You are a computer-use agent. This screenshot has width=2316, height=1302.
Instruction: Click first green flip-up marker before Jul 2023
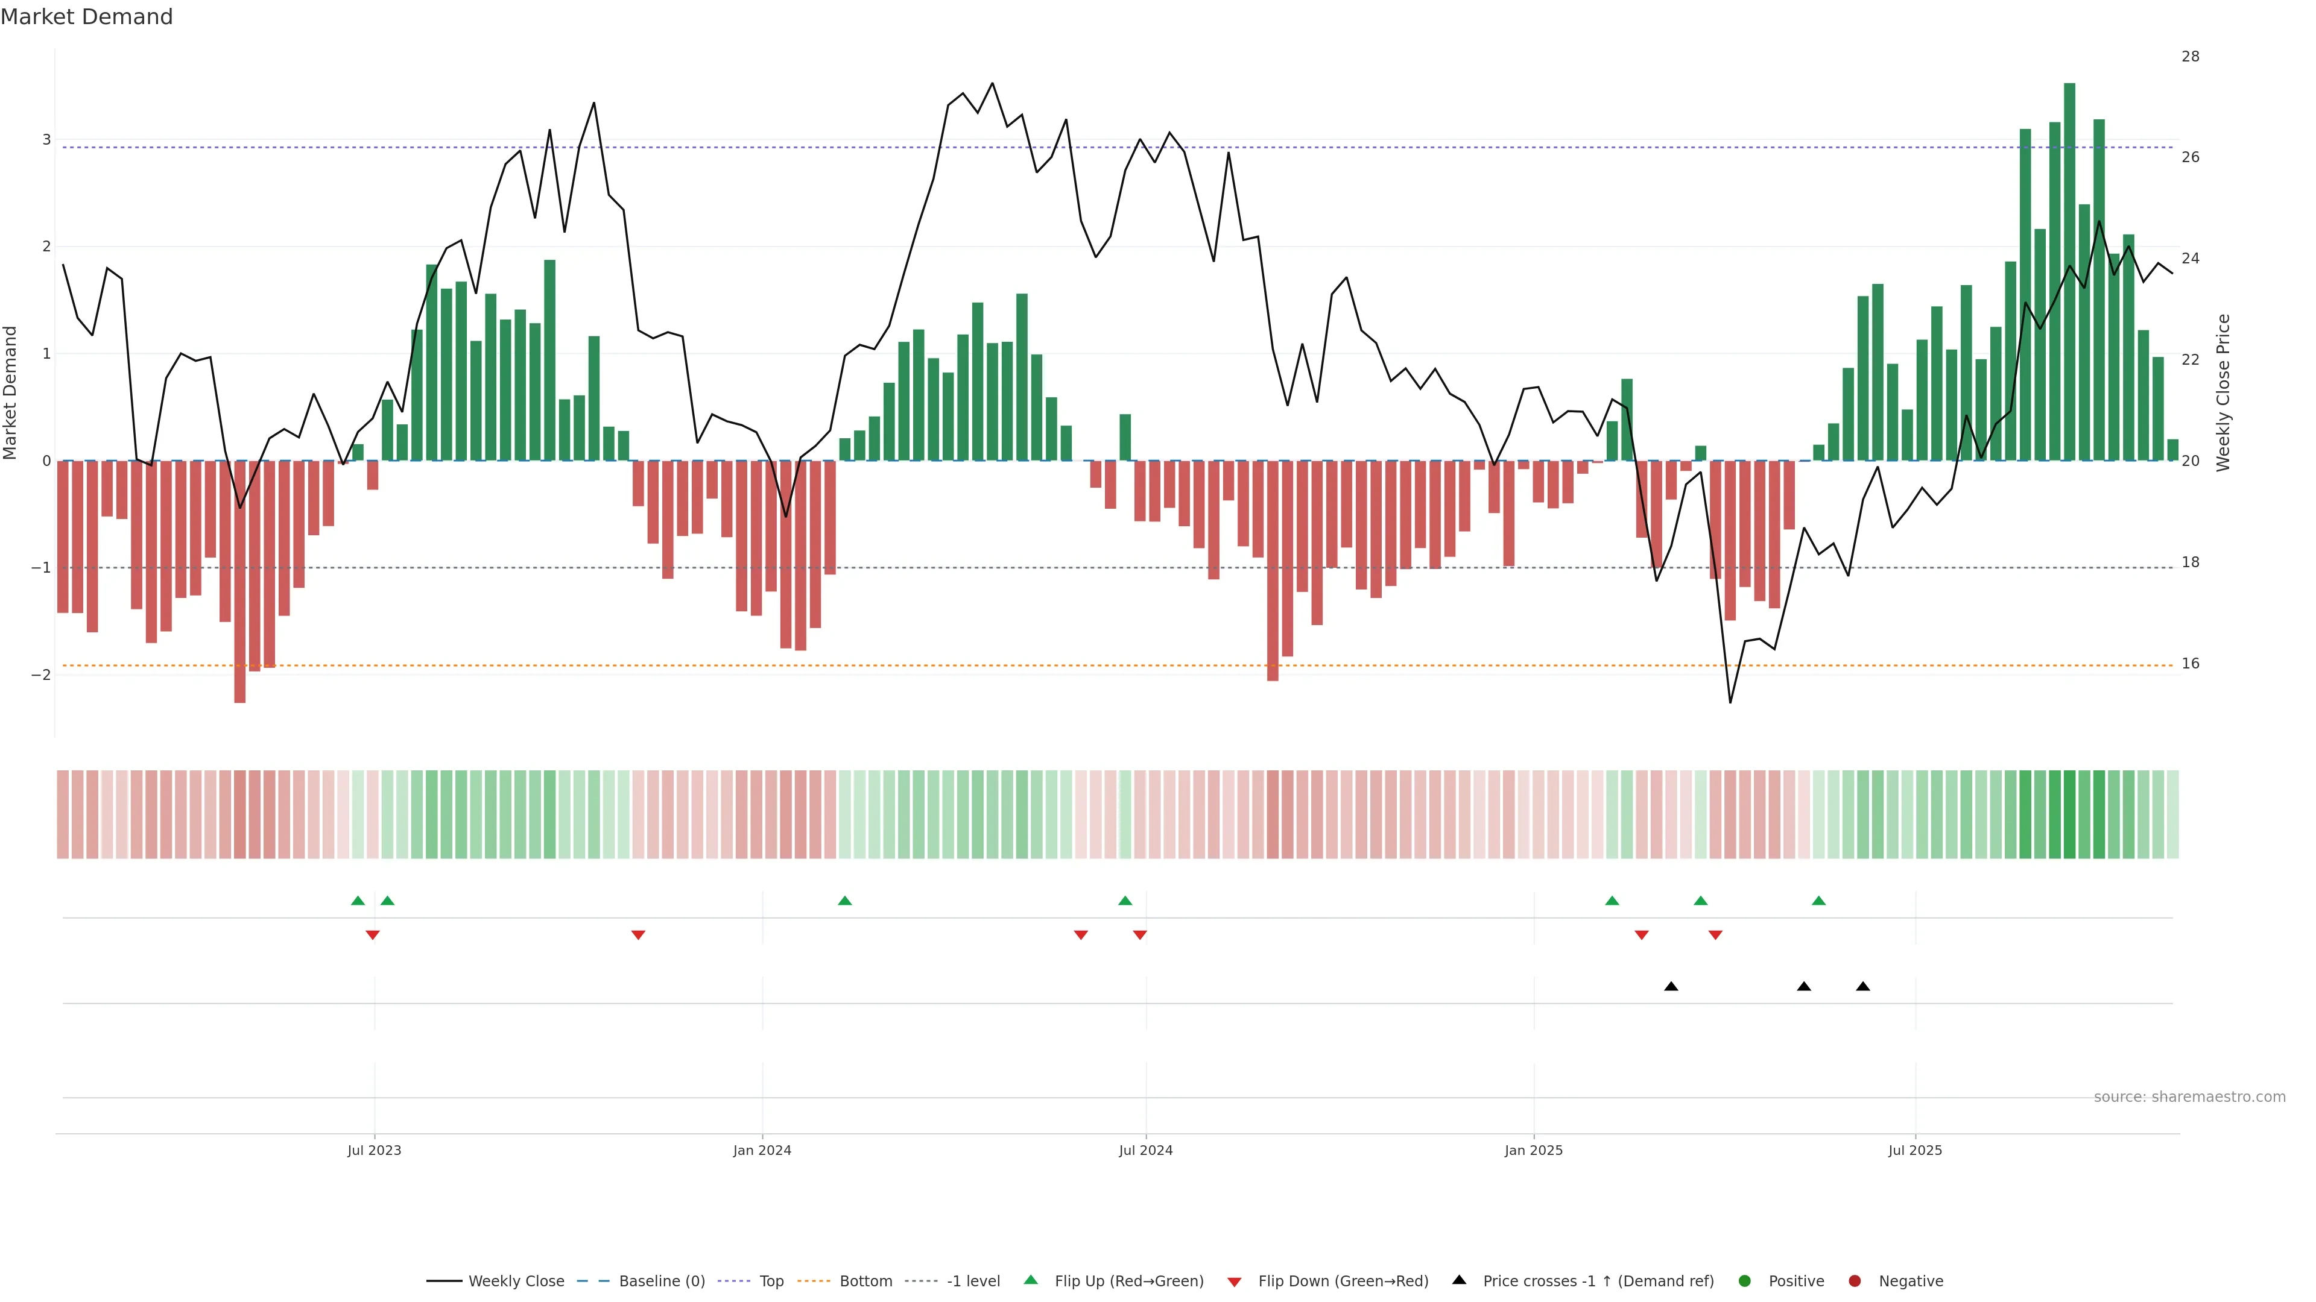point(358,901)
